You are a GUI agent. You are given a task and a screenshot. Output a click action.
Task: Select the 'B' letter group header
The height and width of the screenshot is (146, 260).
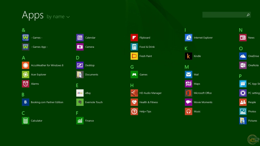tap(23, 95)
